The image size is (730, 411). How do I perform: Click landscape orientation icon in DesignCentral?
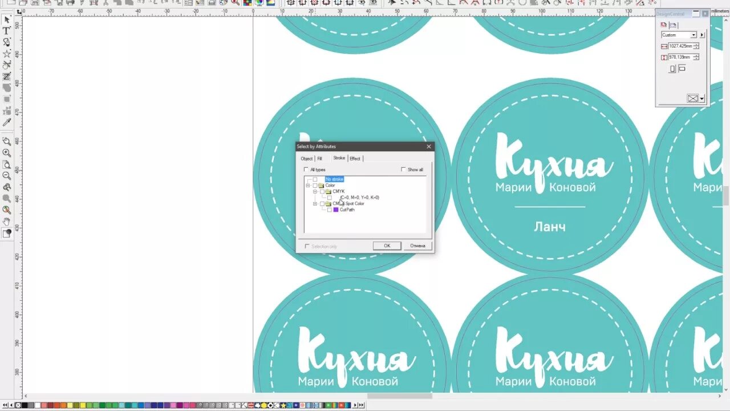tap(682, 68)
